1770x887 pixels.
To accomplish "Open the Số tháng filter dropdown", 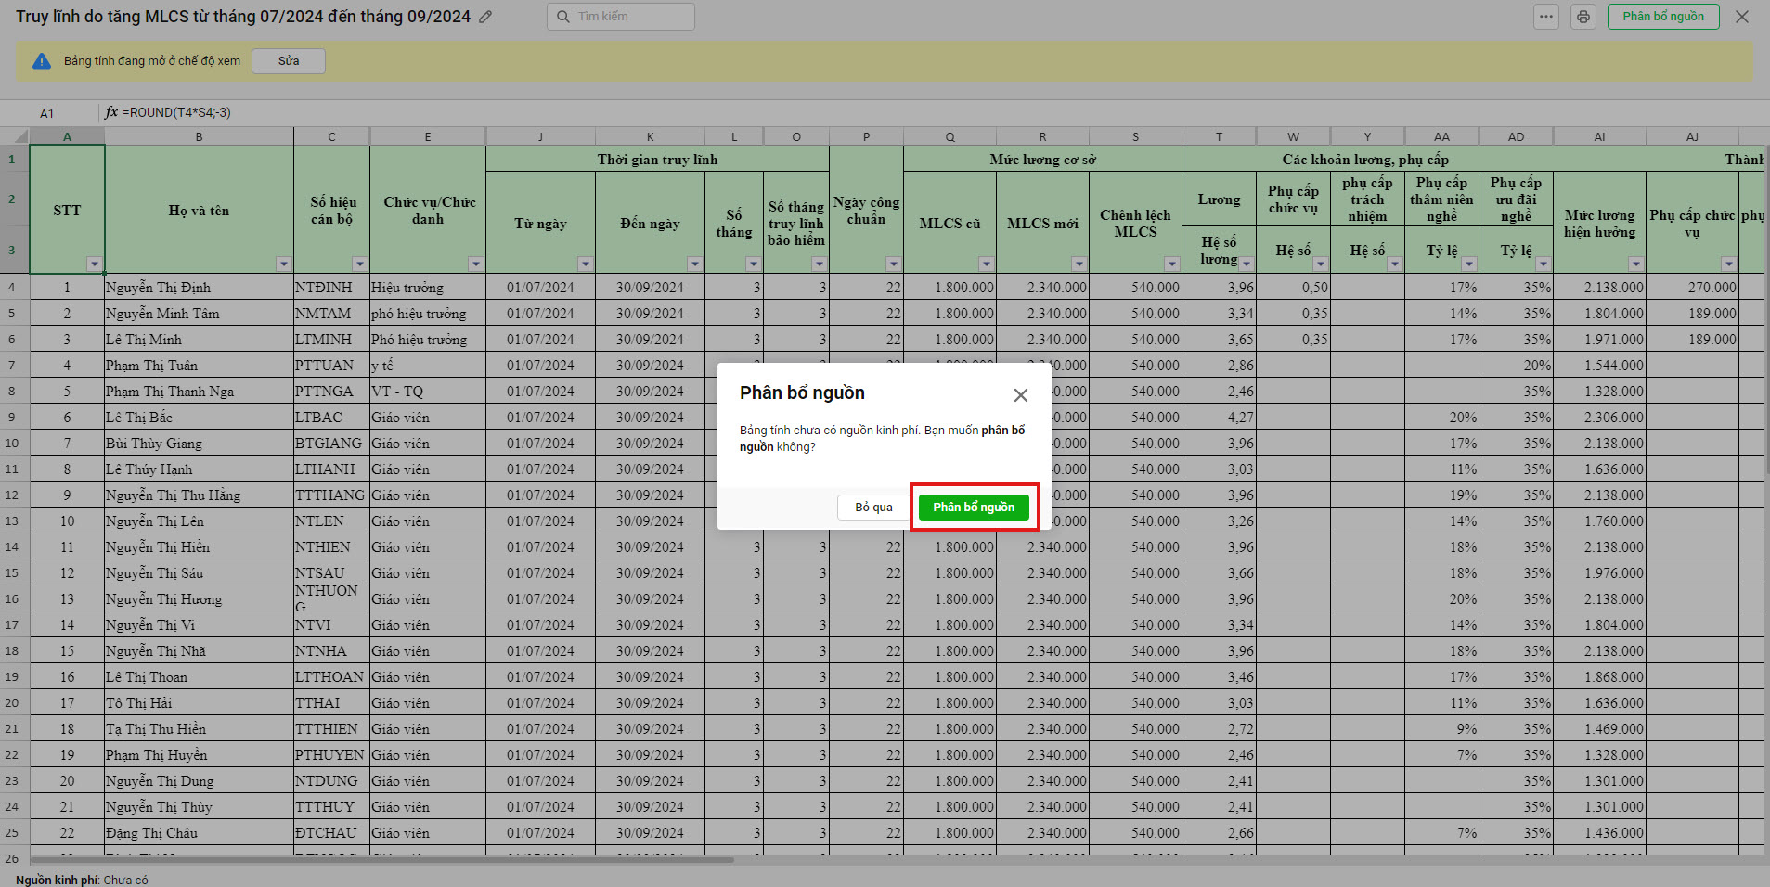I will tap(753, 264).
